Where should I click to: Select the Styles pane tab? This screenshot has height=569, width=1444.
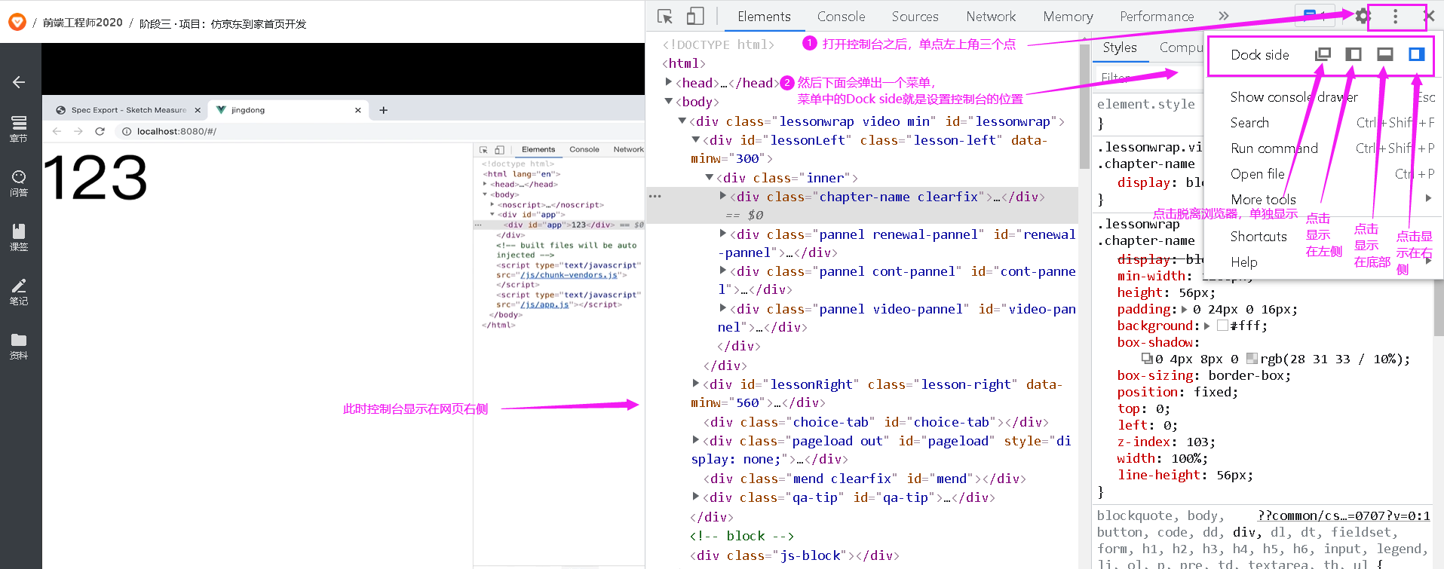pos(1120,47)
